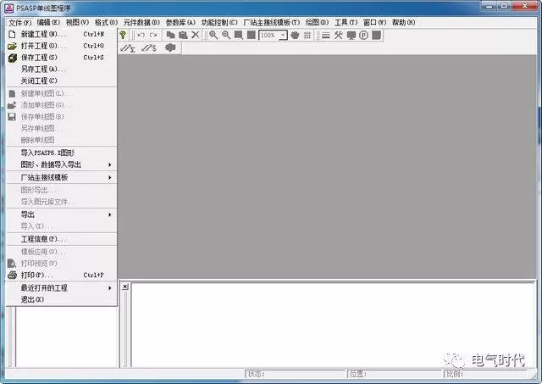This screenshot has width=542, height=384.
Task: Open the 帮助 menu
Action: pyautogui.click(x=402, y=22)
